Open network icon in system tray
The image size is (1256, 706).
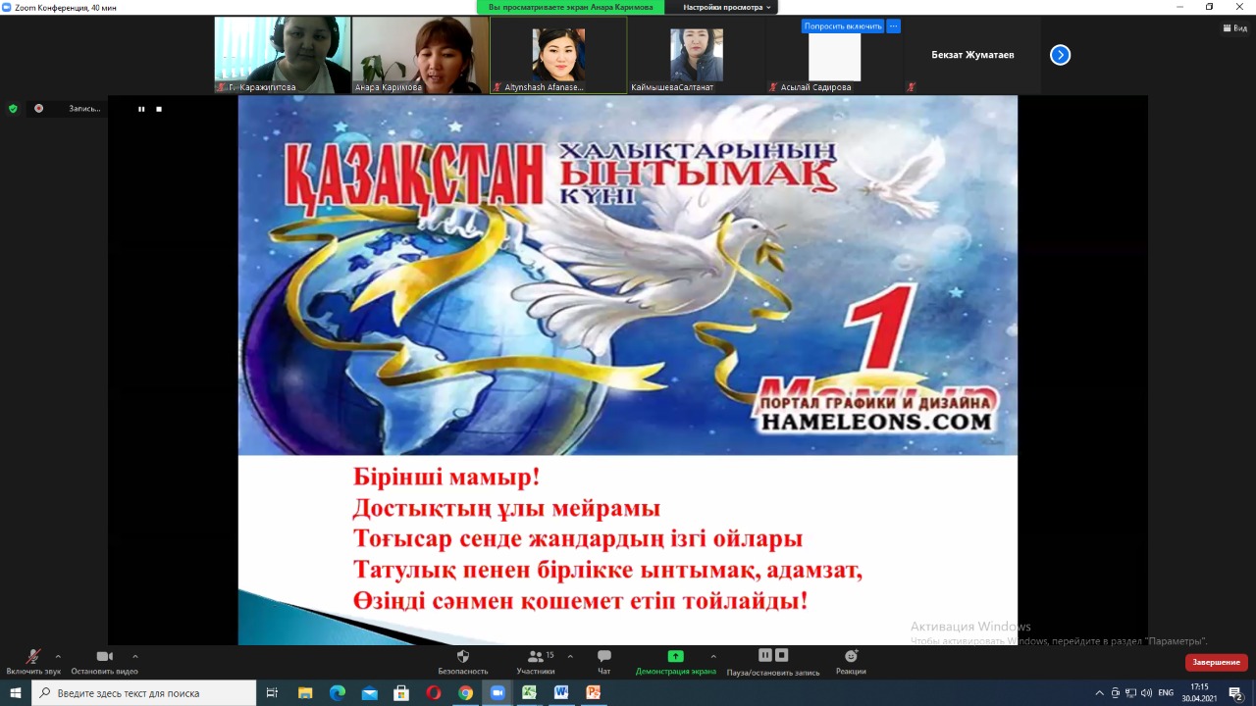click(1130, 693)
